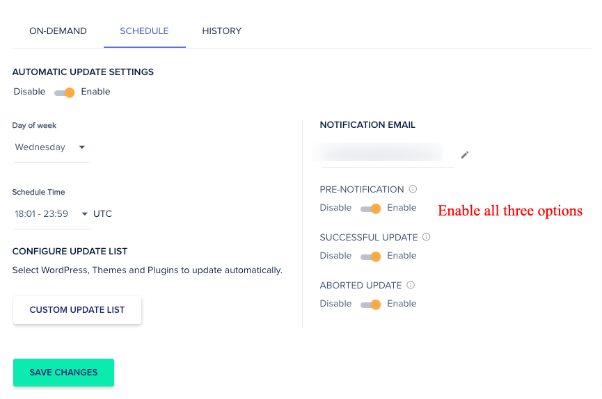Click the Enable label of Automatic Update Settings

pos(95,92)
